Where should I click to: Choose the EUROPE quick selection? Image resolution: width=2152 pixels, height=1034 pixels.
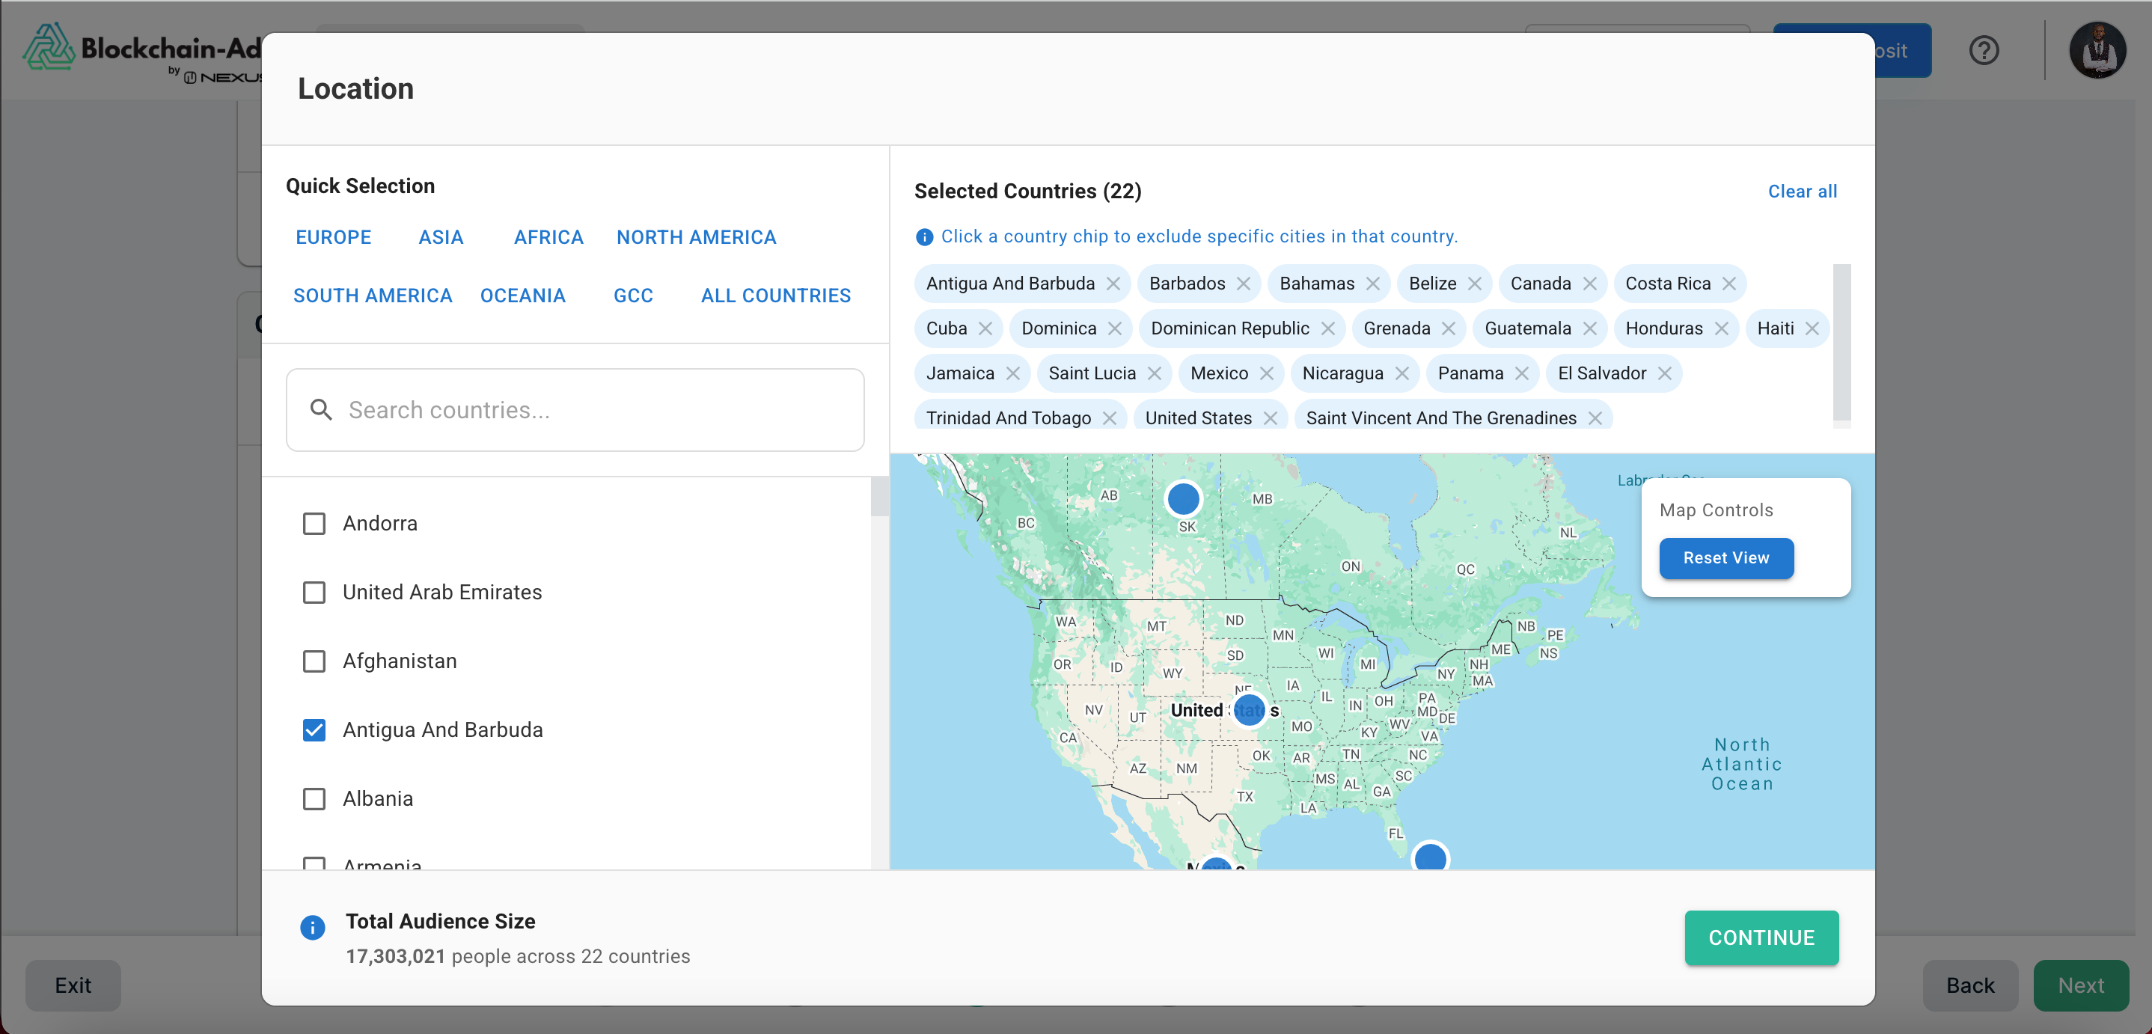click(333, 237)
